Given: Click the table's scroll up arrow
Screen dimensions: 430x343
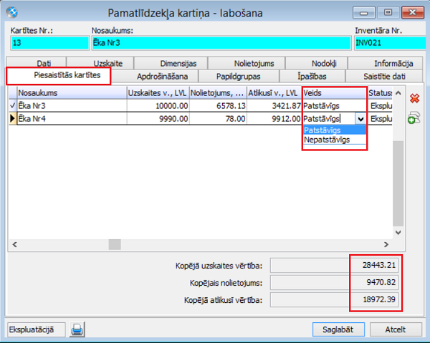Looking at the screenshot, I should pos(398,93).
